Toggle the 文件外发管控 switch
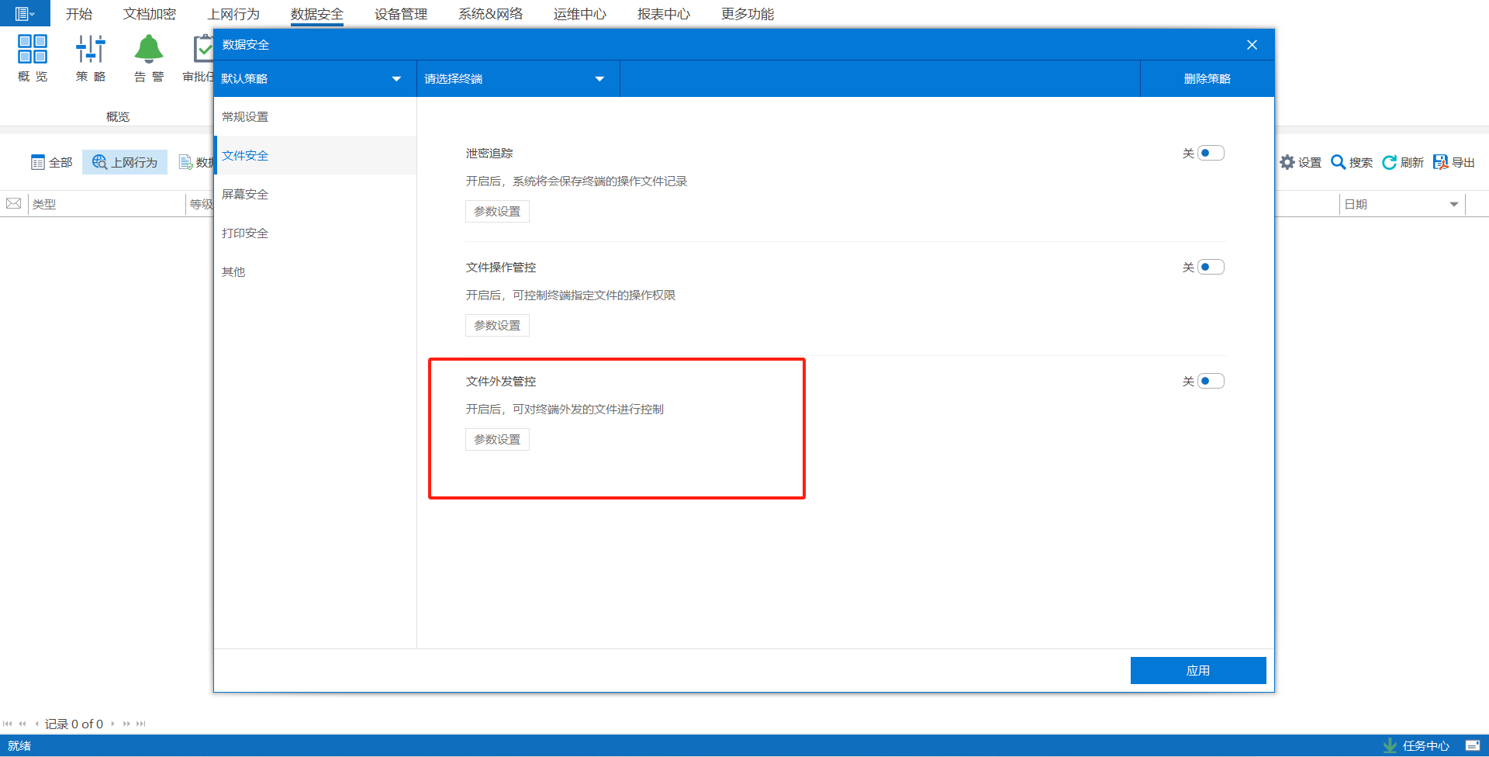Image resolution: width=1489 pixels, height=757 pixels. pyautogui.click(x=1211, y=381)
